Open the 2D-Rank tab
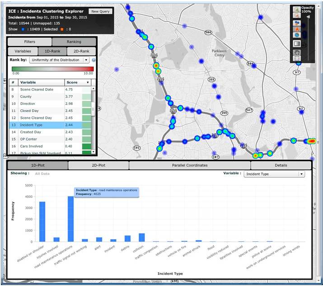The height and width of the screenshot is (286, 323). [82, 52]
